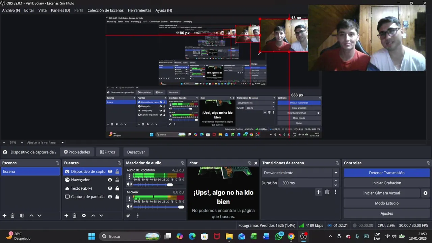The image size is (432, 243).
Task: Click the Detener Transmisión button
Action: point(386,173)
